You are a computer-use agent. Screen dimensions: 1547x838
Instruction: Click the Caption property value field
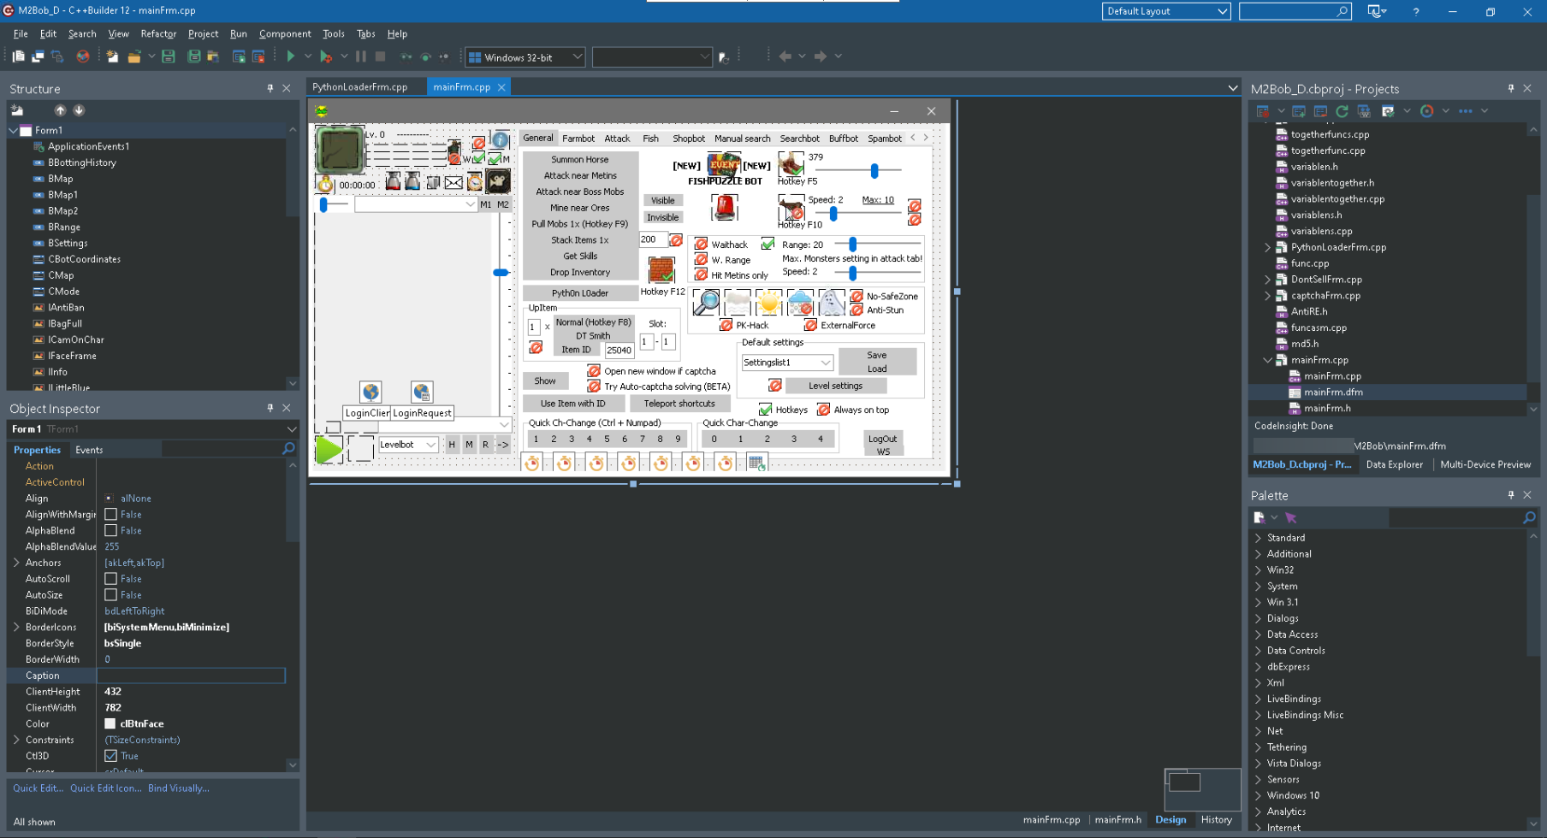pos(193,676)
